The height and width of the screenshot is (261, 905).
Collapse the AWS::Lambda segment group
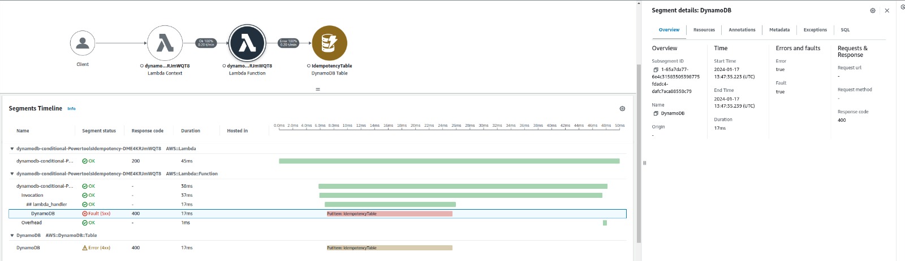(12, 149)
